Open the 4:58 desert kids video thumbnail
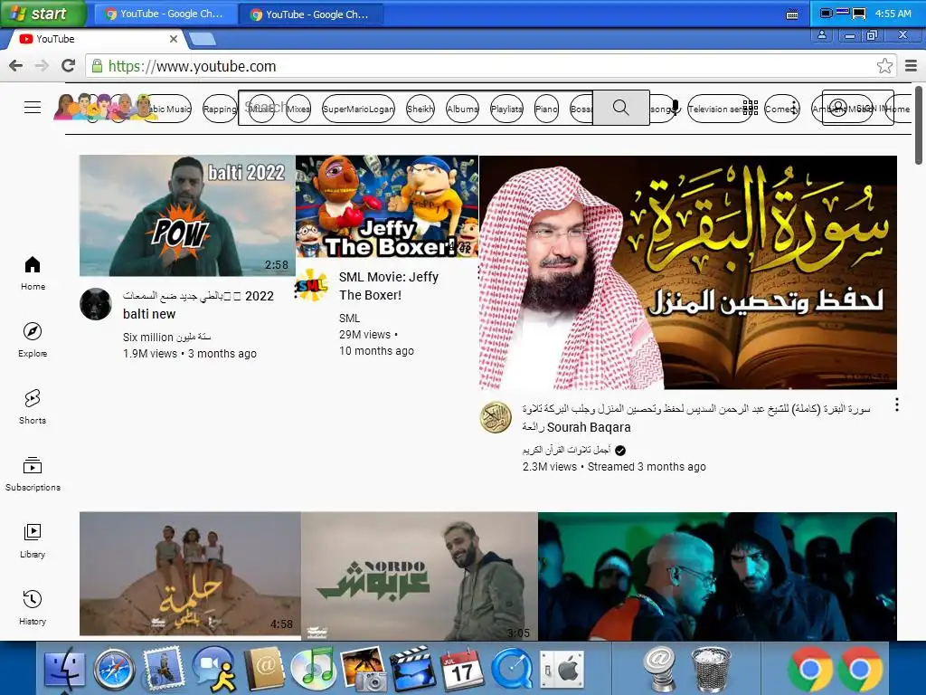This screenshot has width=926, height=695. pos(190,573)
